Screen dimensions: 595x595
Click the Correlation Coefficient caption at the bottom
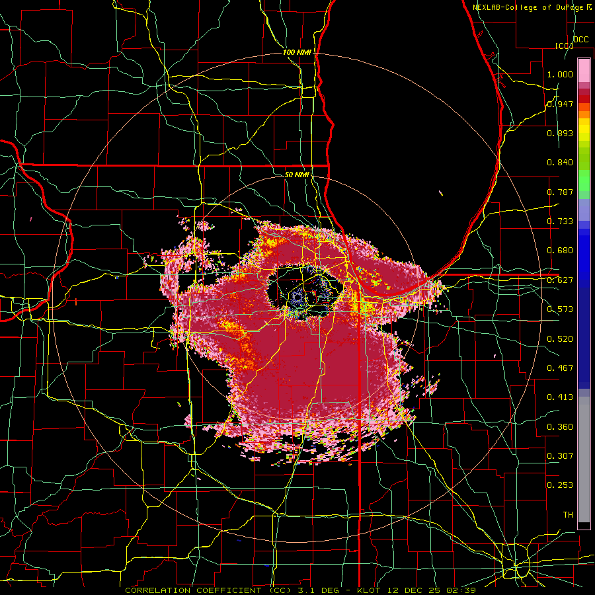coord(300,590)
